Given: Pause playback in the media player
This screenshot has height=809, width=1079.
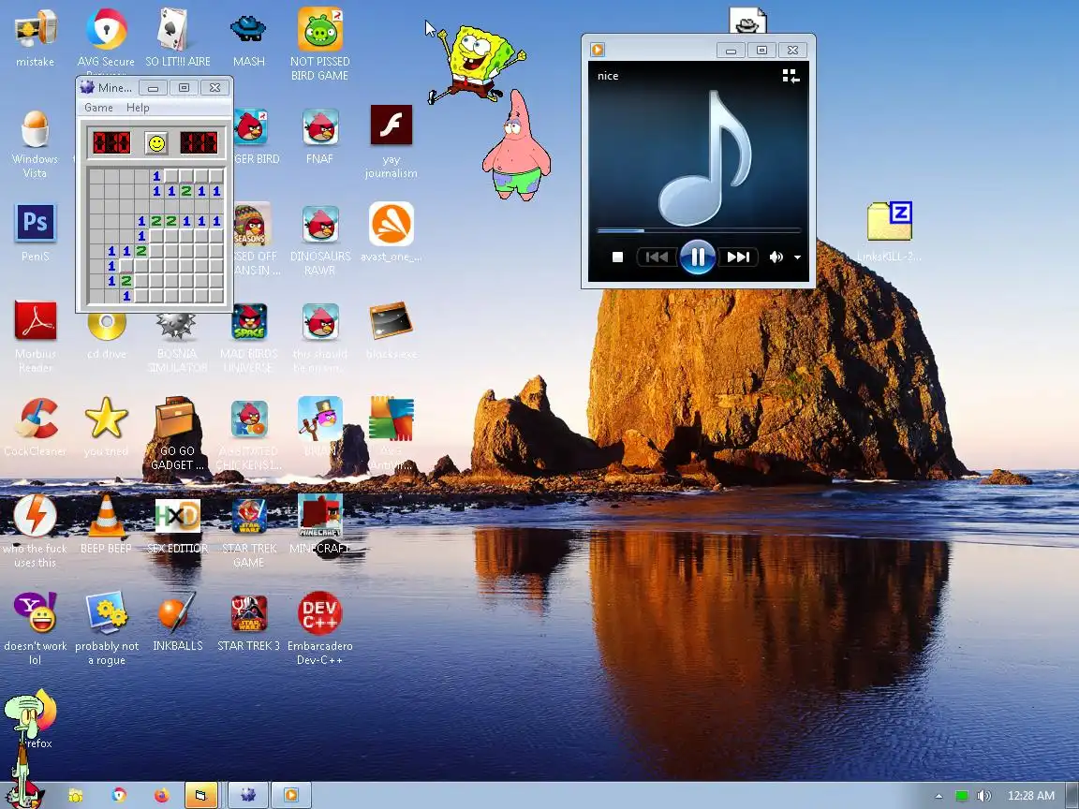Looking at the screenshot, I should [697, 257].
